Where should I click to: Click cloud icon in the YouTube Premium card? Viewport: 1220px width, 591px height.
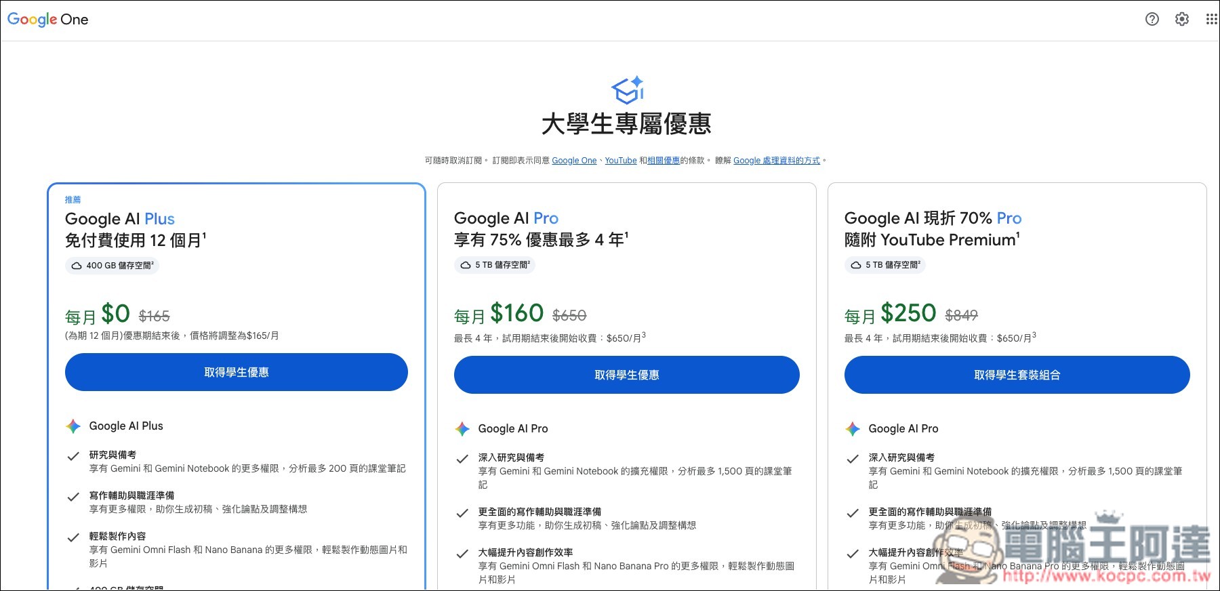[x=856, y=265]
